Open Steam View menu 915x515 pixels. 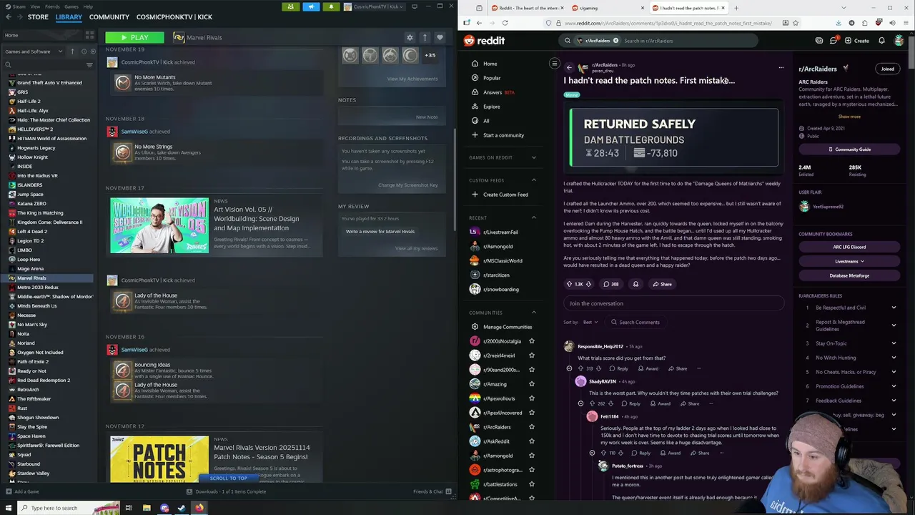(34, 6)
